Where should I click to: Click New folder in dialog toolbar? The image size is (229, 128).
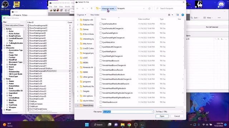[95, 15]
